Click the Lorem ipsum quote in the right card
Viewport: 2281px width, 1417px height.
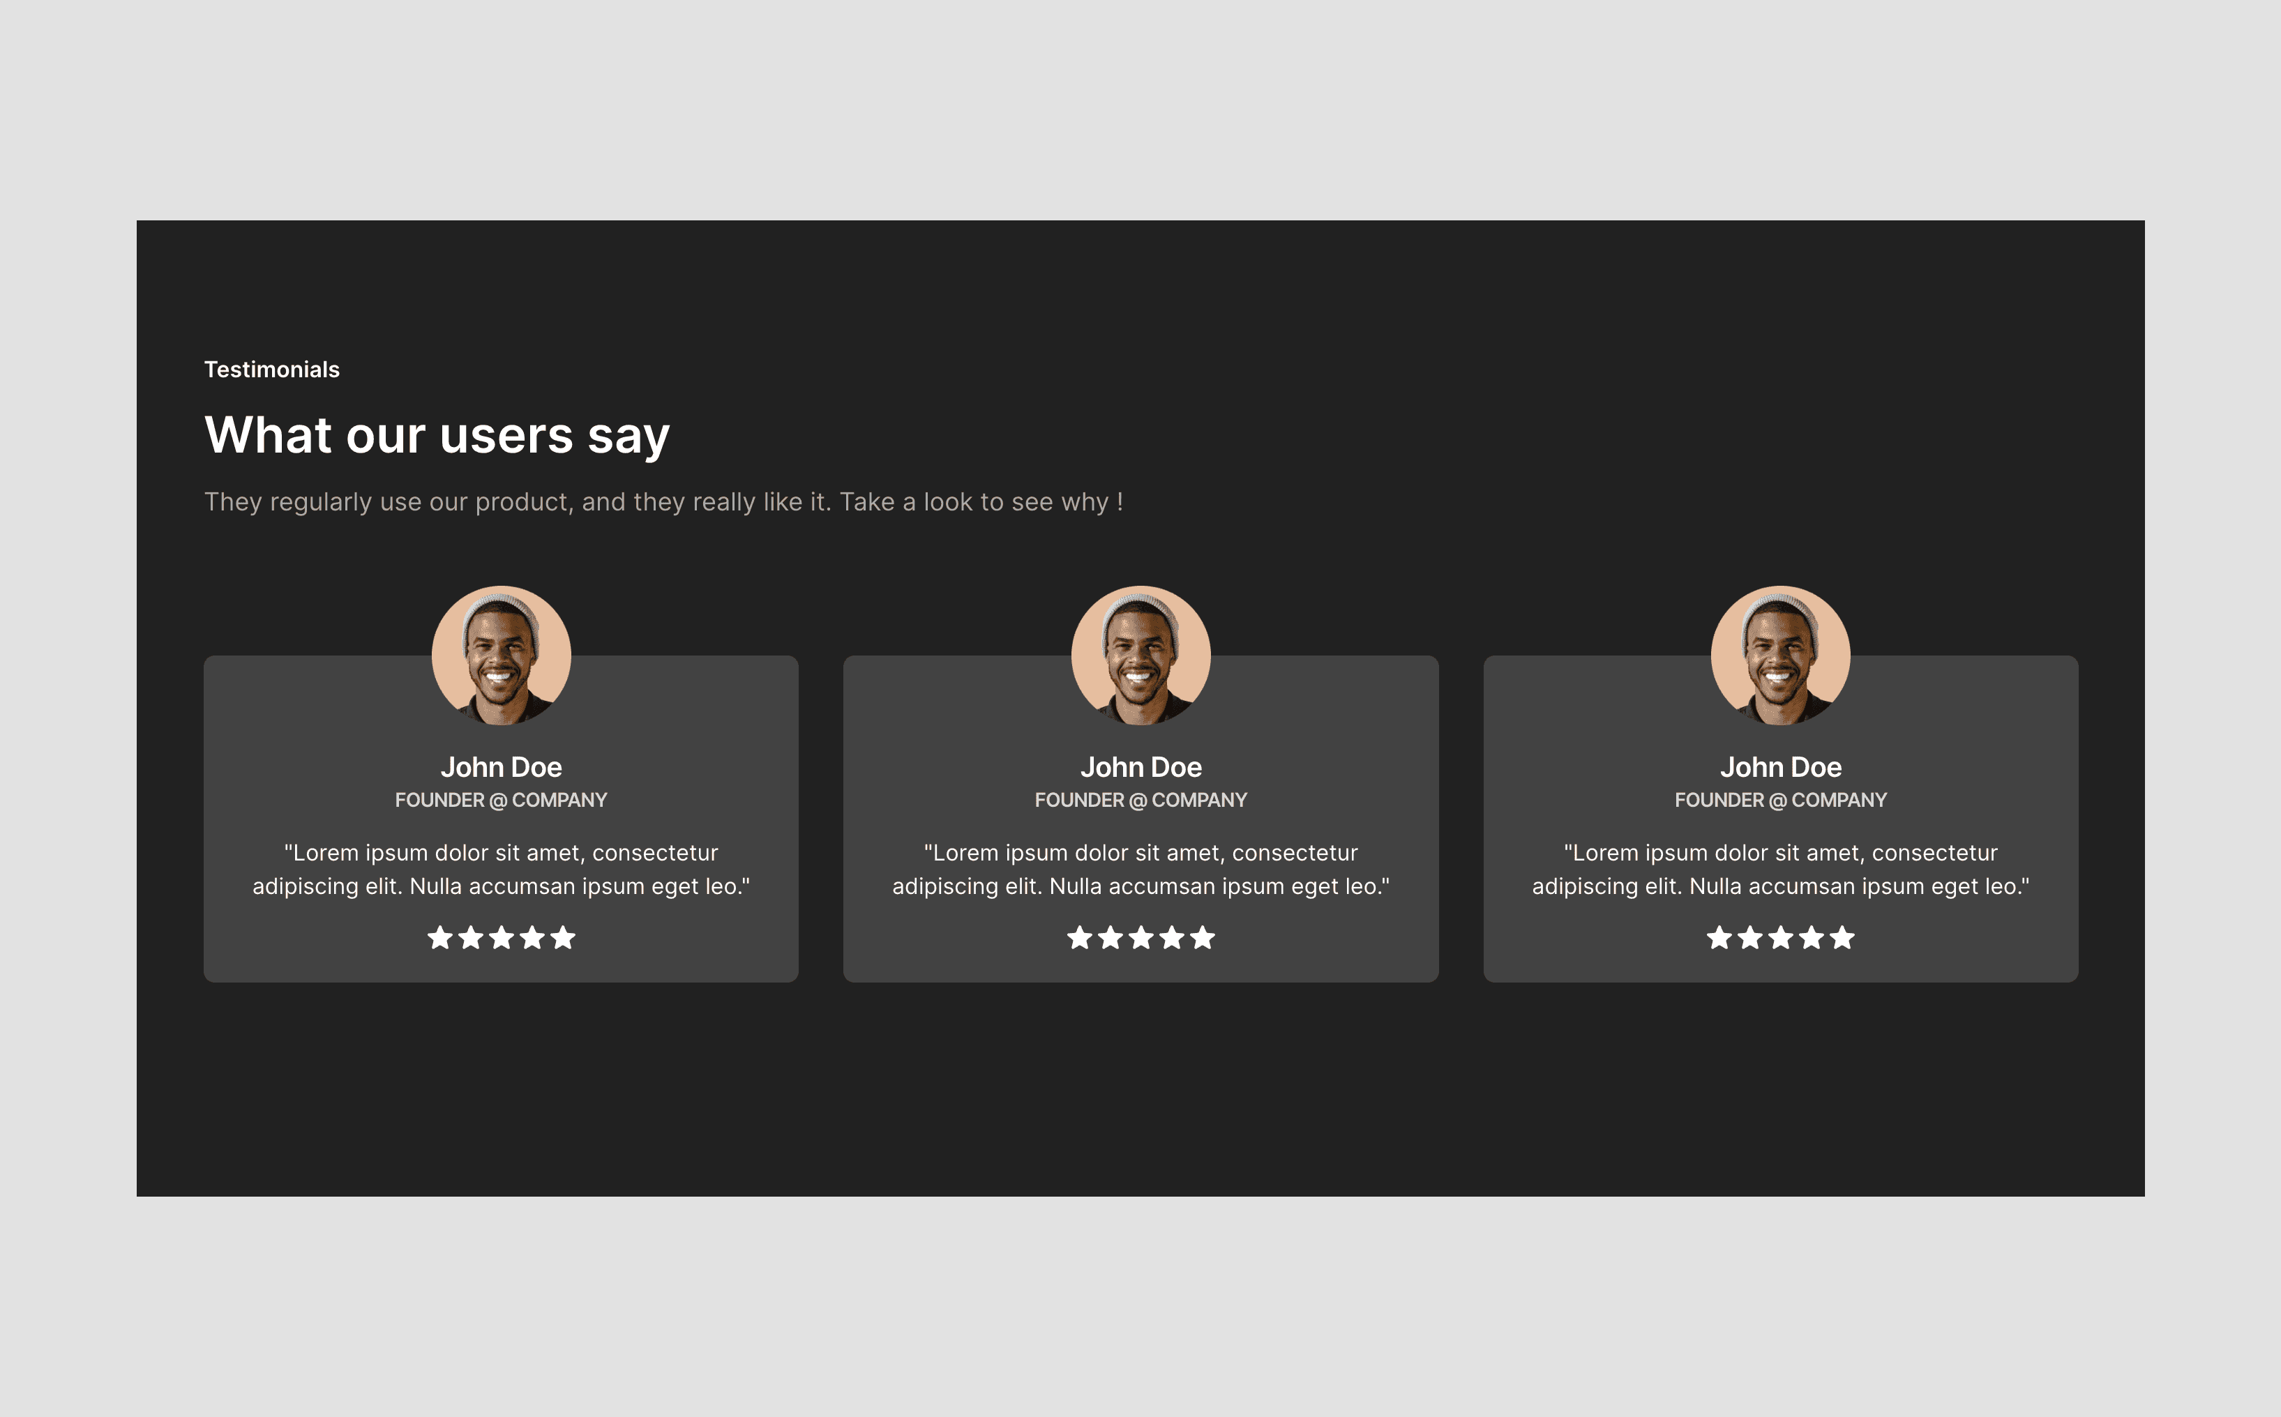1780,870
